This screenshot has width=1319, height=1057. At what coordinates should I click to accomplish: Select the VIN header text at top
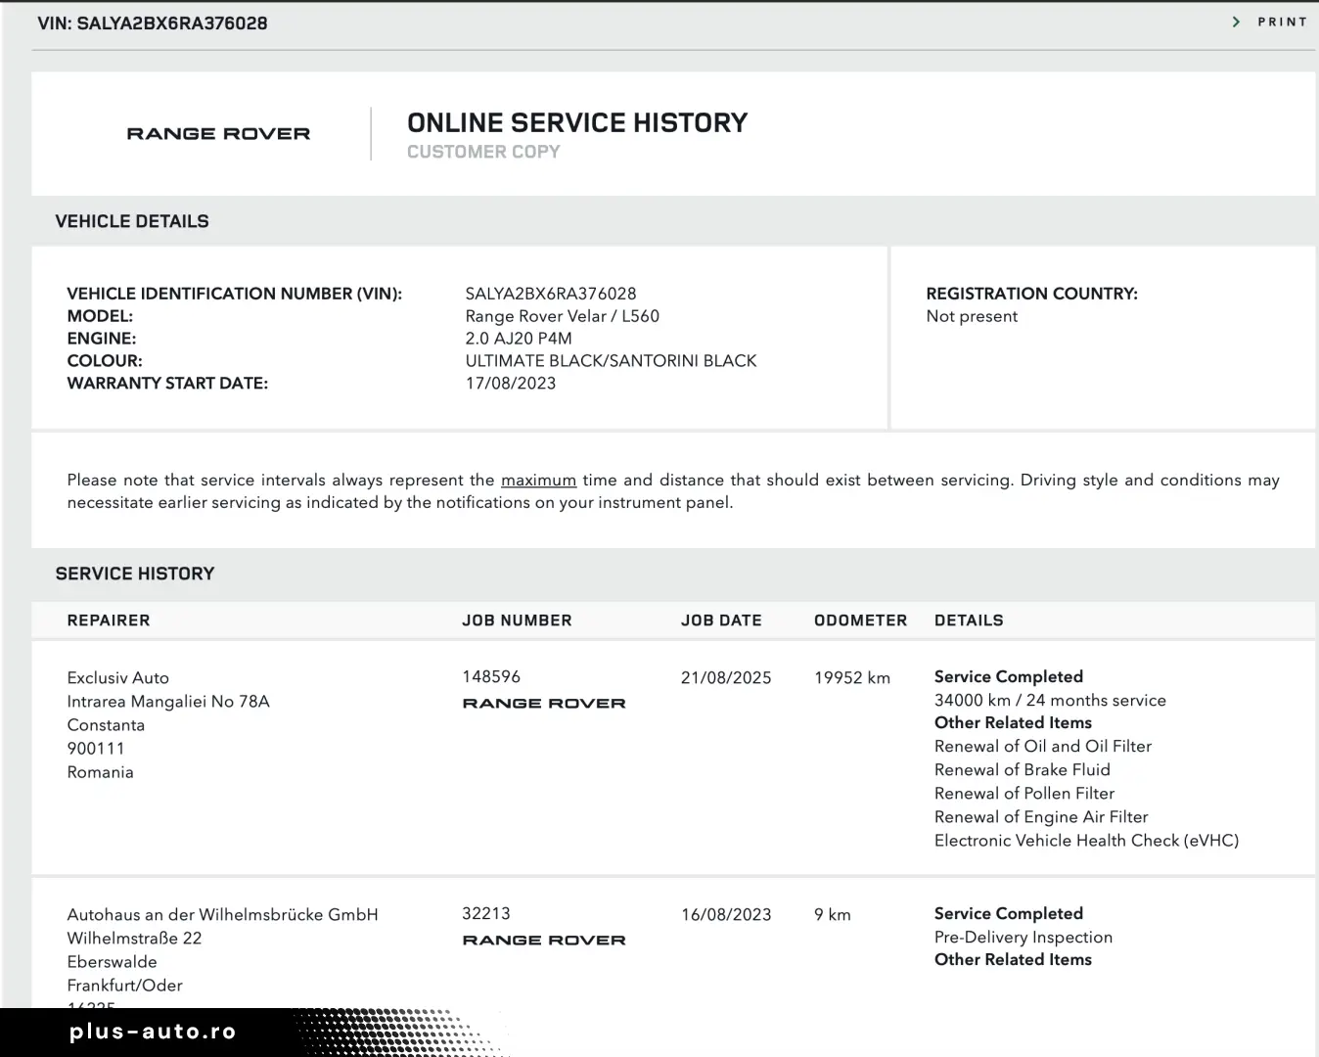pos(153,23)
